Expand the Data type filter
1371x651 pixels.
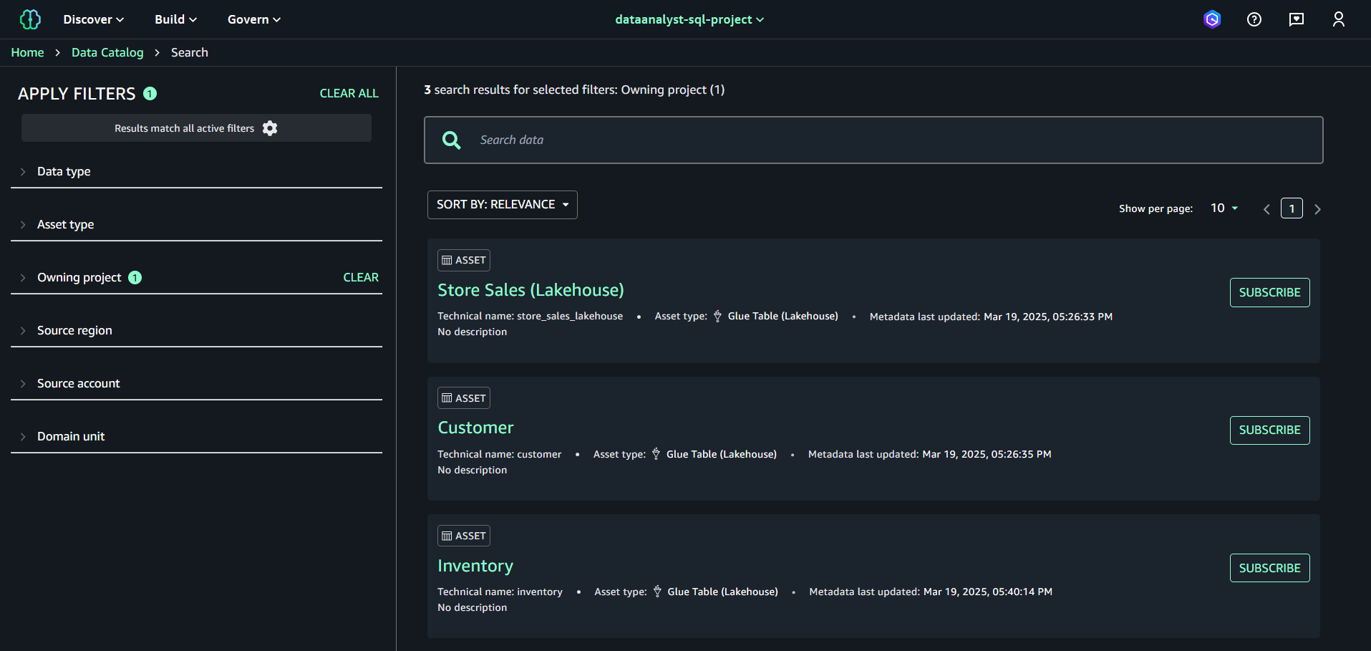coord(64,172)
